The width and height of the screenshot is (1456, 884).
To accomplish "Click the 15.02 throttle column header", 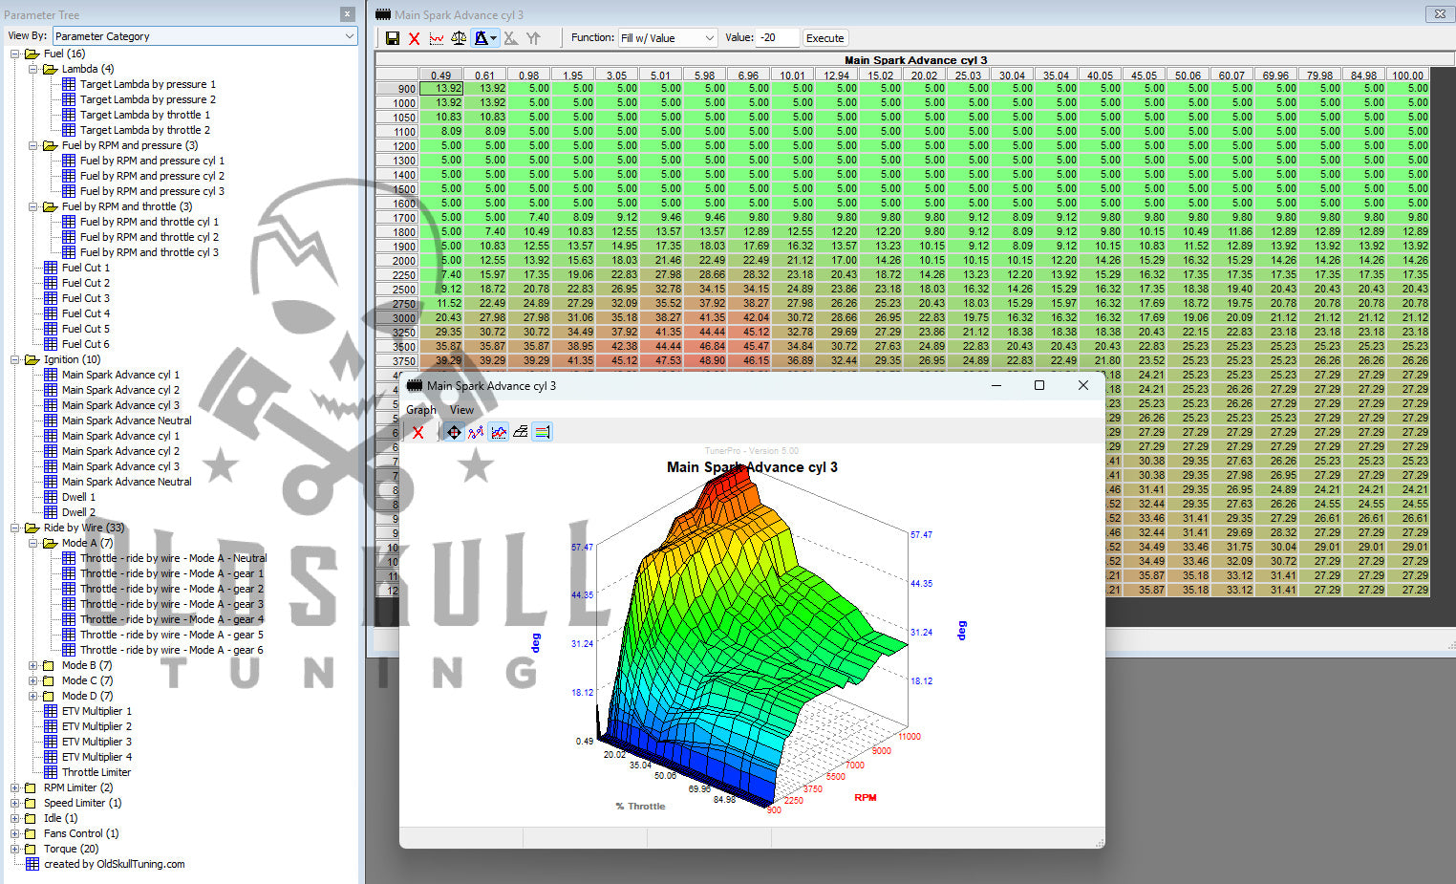I will coord(880,75).
